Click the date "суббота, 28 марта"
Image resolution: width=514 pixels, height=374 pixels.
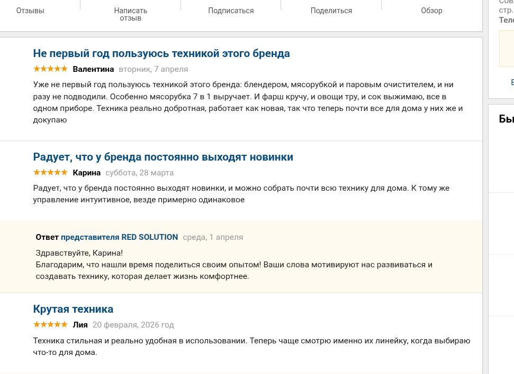tap(140, 173)
